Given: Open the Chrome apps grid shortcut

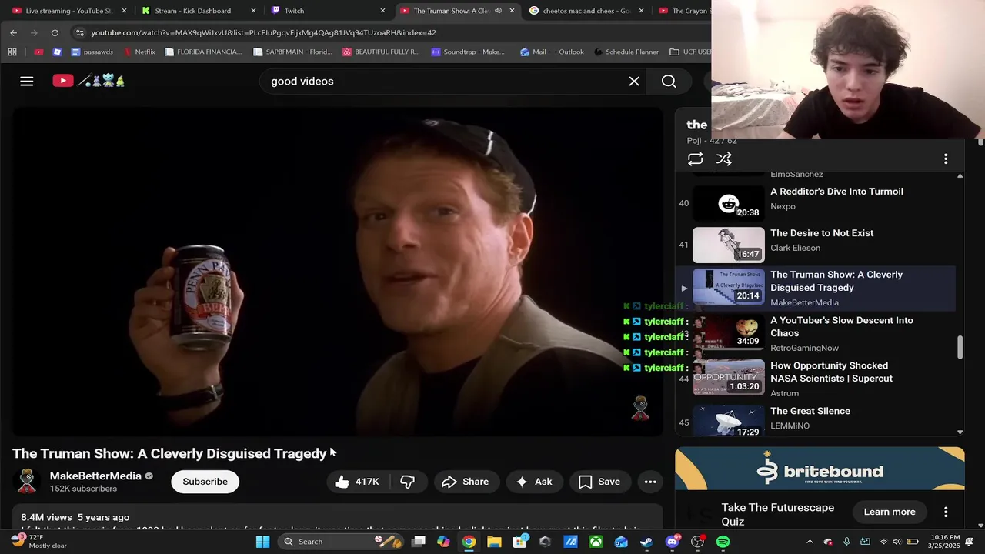Looking at the screenshot, I should point(12,52).
